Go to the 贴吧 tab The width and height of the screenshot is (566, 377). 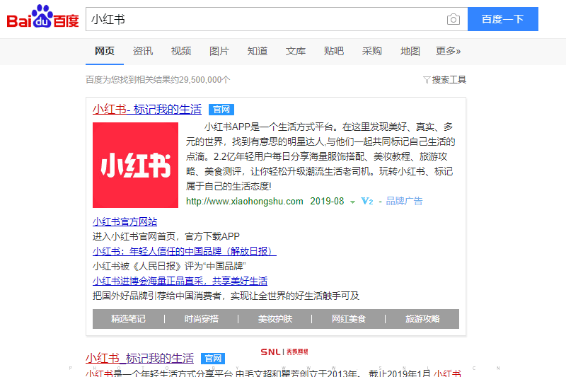[334, 51]
